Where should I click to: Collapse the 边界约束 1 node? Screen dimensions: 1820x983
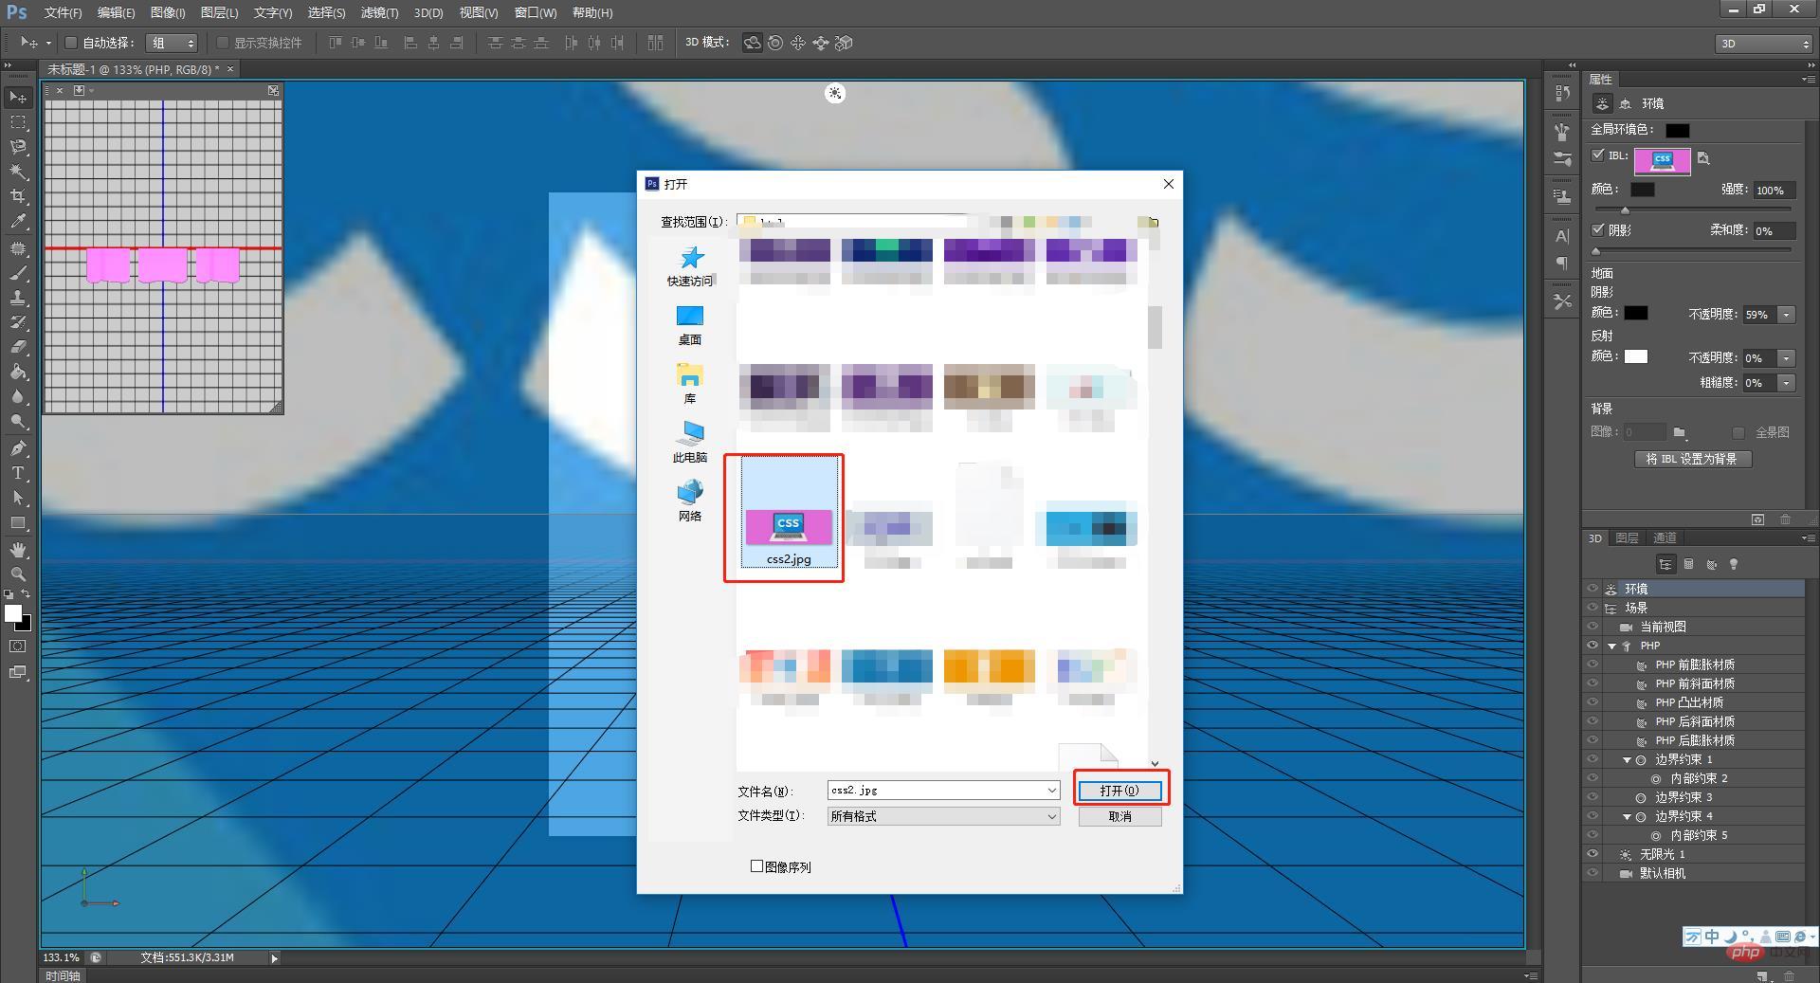coord(1628,760)
